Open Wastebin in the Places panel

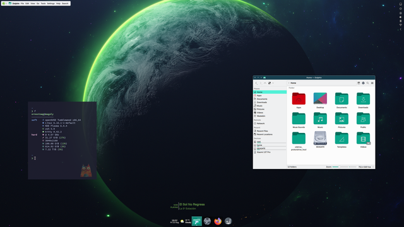[x=270, y=116]
